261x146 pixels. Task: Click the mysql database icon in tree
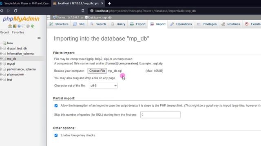click(4, 64)
